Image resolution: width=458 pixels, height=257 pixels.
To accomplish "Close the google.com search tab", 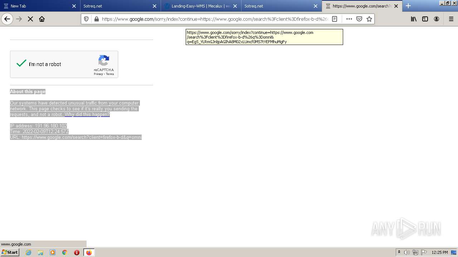I will 396,6.
